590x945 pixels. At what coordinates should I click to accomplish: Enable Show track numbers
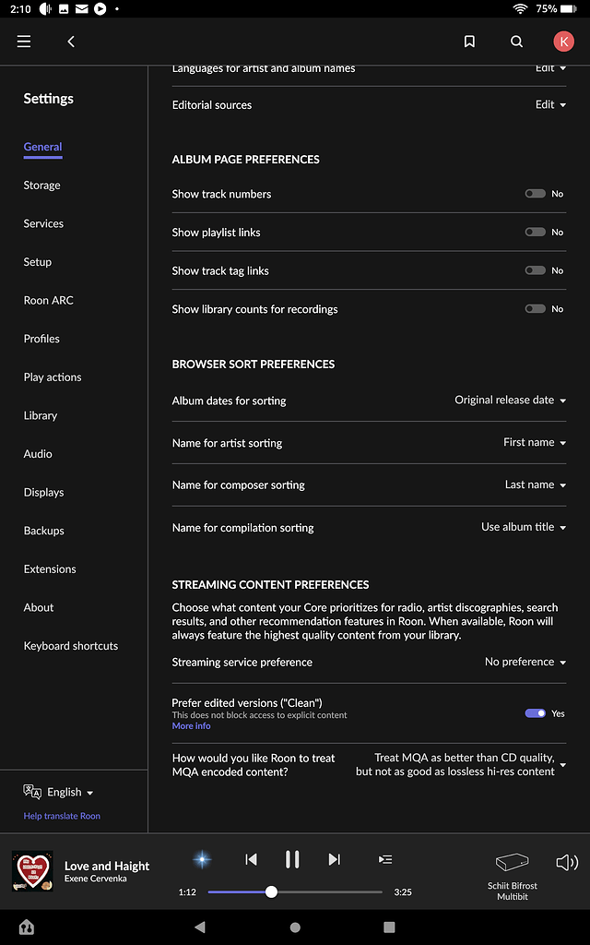tap(535, 194)
